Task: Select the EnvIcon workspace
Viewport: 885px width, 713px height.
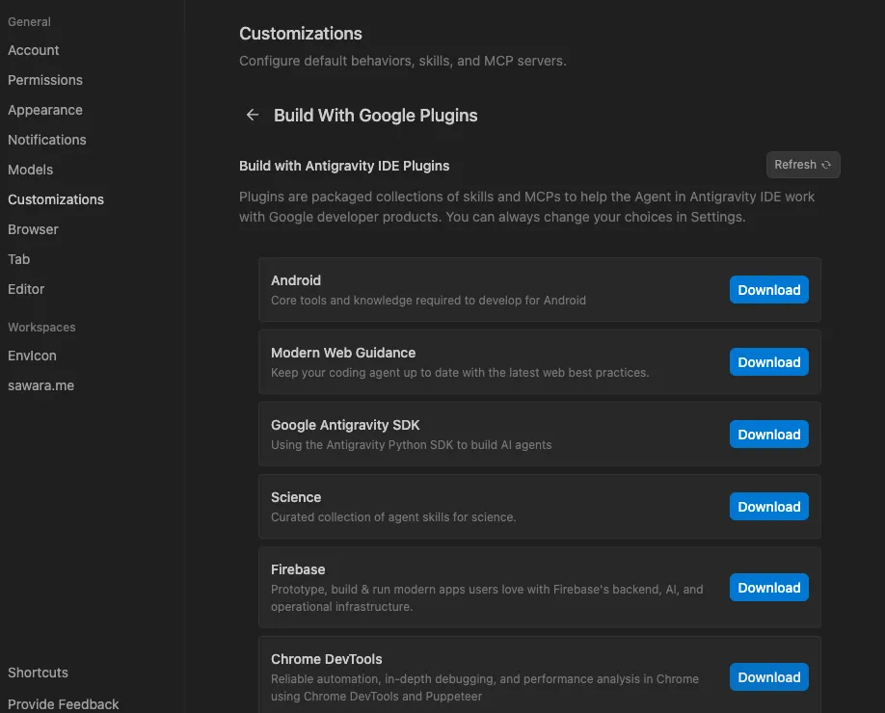Action: pyautogui.click(x=32, y=356)
